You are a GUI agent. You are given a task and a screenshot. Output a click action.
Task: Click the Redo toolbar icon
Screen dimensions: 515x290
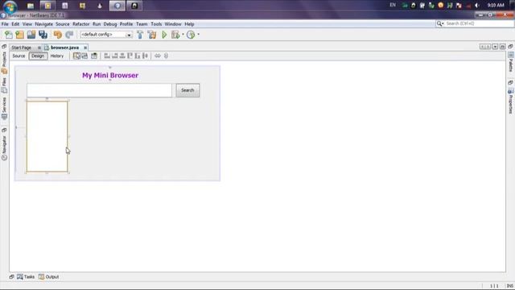point(69,35)
